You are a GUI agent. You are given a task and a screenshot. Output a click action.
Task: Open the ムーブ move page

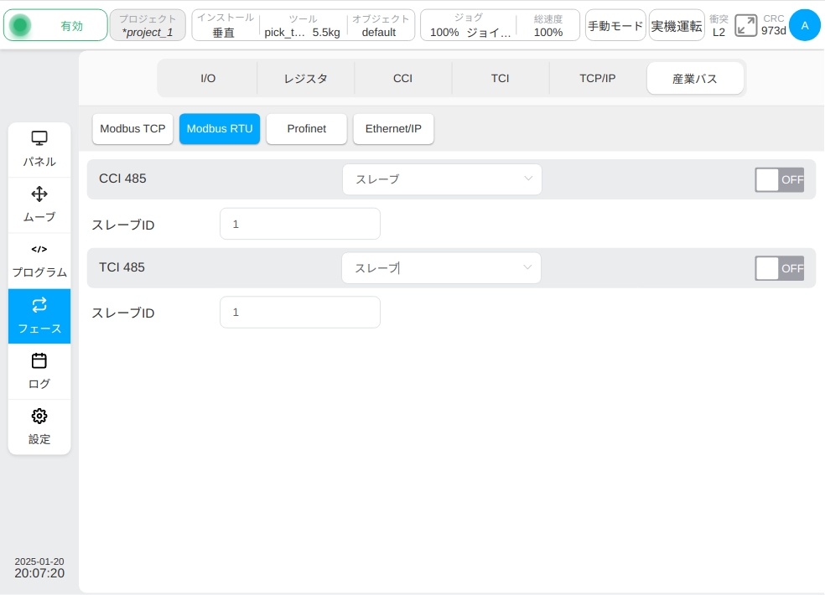39,205
